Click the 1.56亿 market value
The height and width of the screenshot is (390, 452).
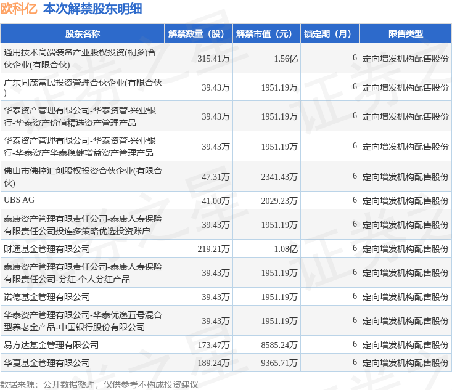pyautogui.click(x=286, y=59)
